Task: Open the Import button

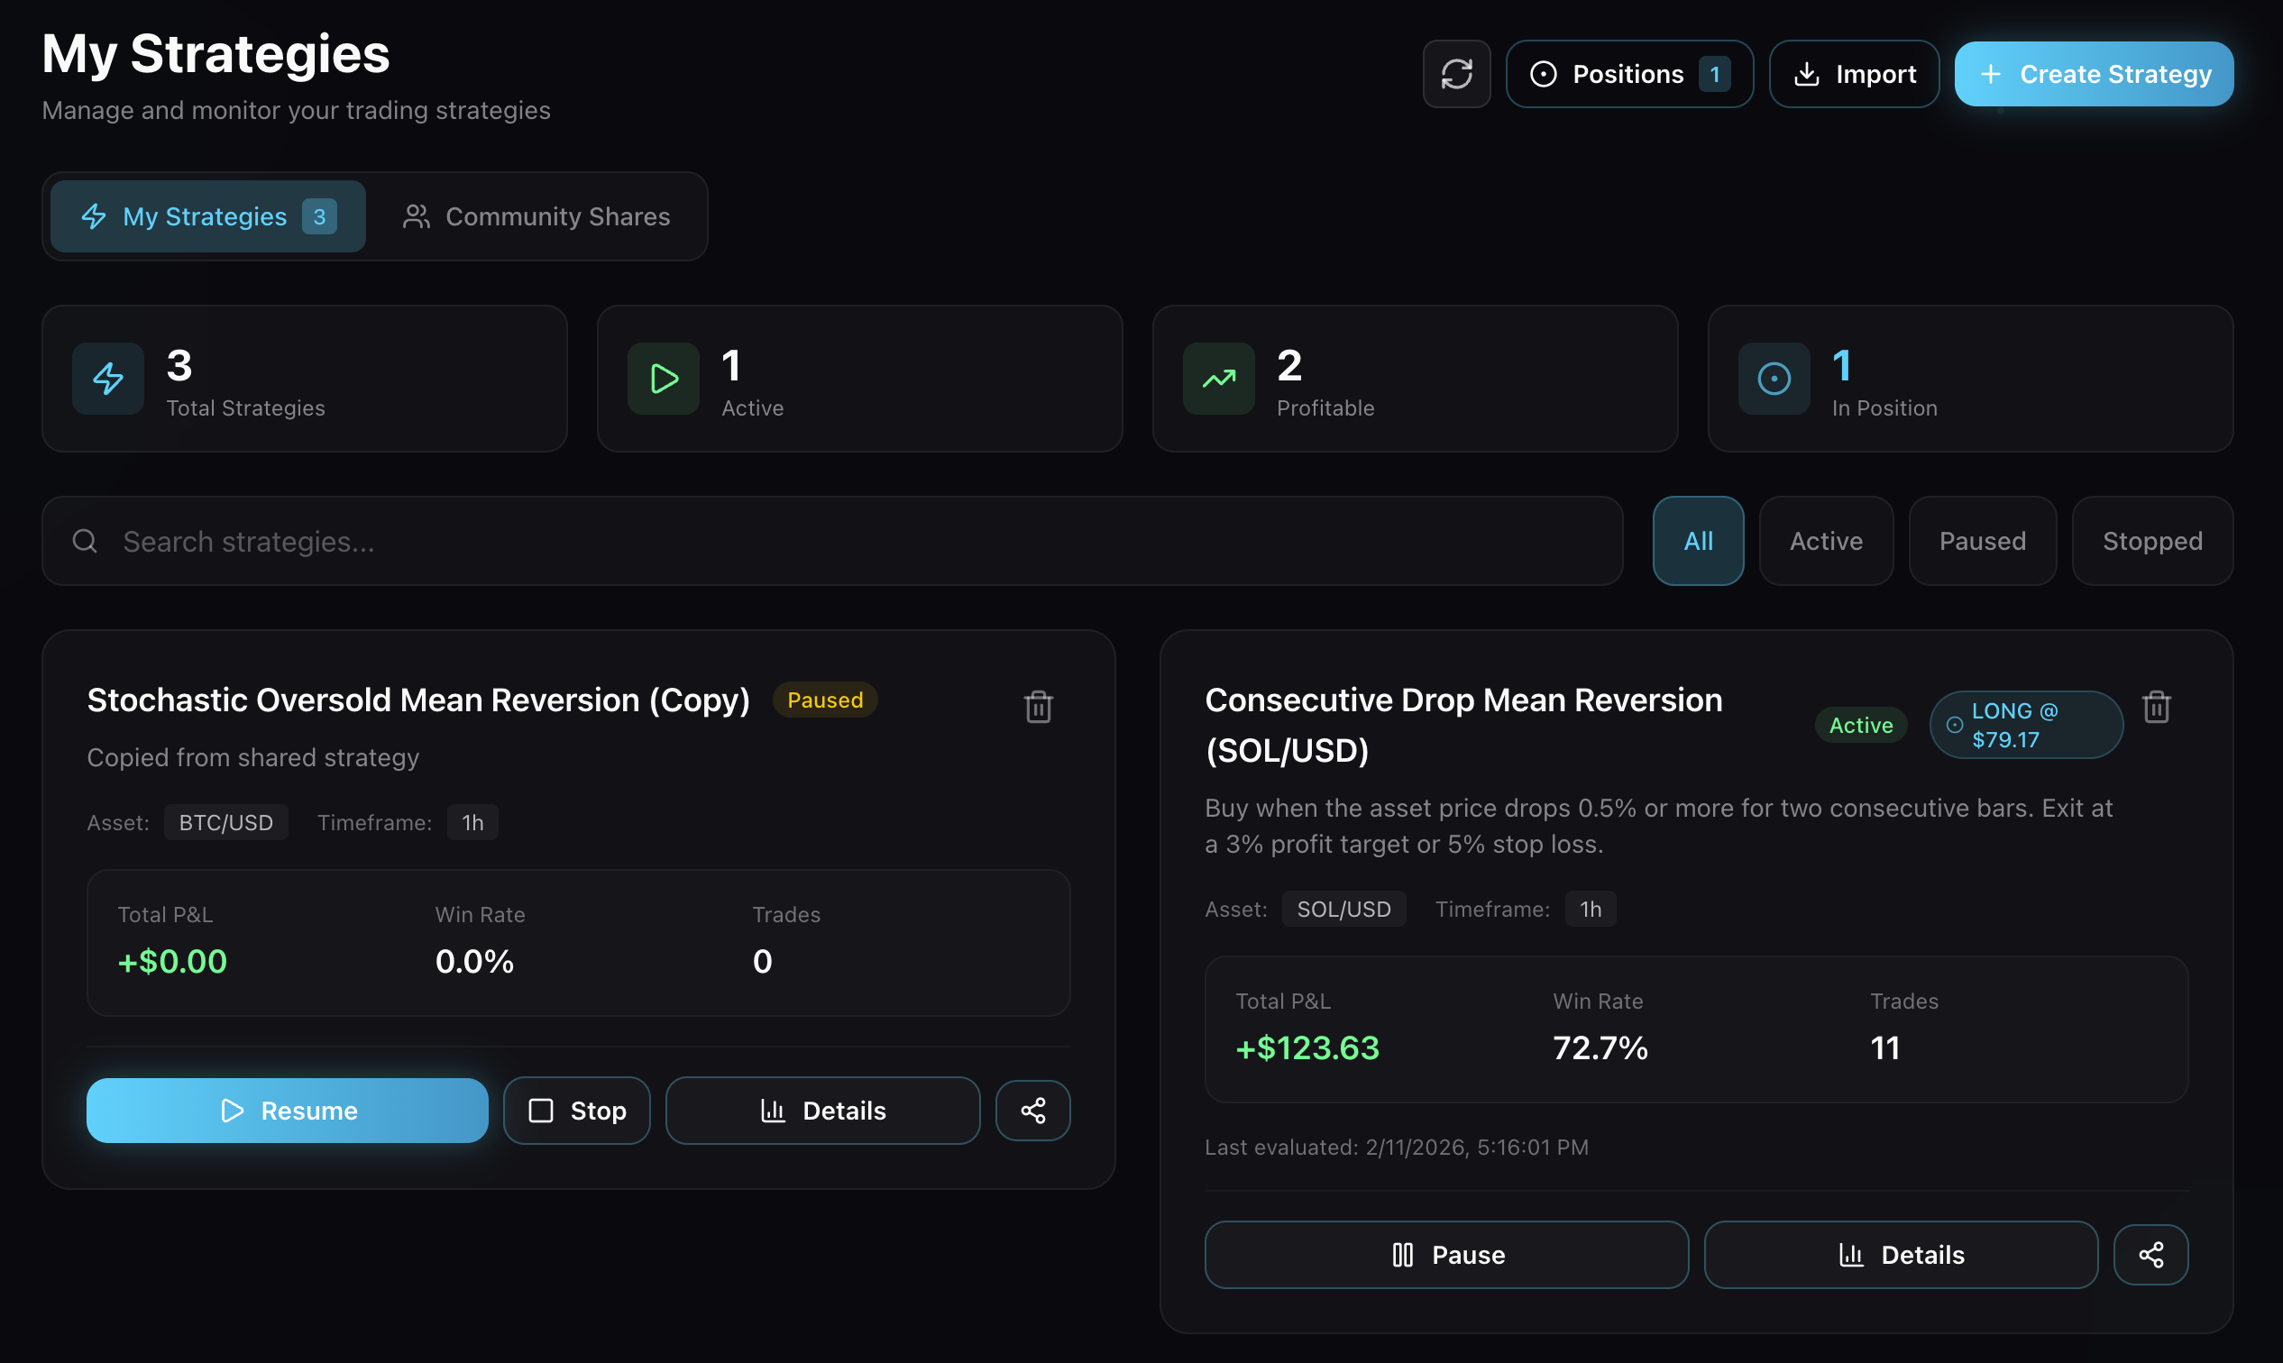Action: click(1854, 75)
